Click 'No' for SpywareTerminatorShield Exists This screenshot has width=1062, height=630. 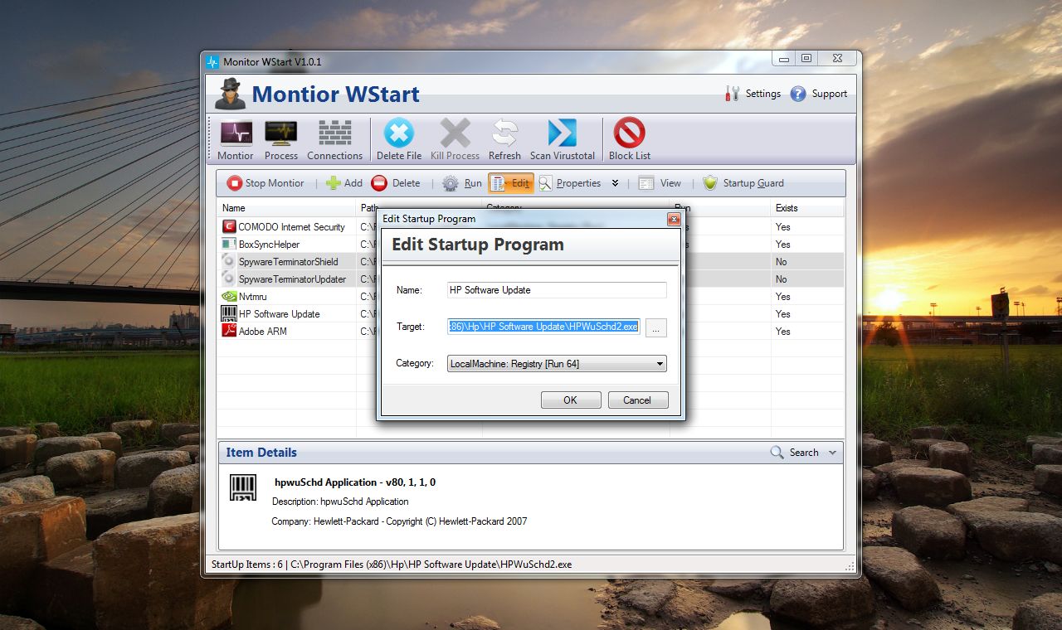point(781,261)
